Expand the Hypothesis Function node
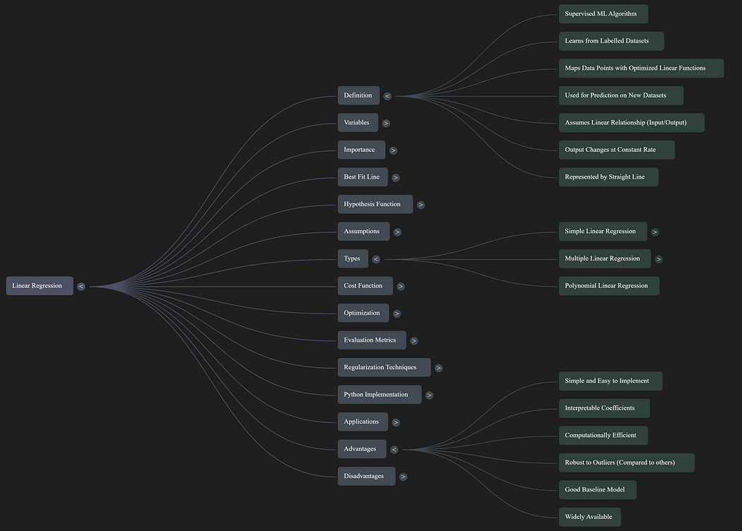This screenshot has height=531, width=742. click(420, 205)
